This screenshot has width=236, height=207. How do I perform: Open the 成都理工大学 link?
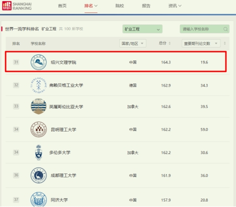point(64,175)
